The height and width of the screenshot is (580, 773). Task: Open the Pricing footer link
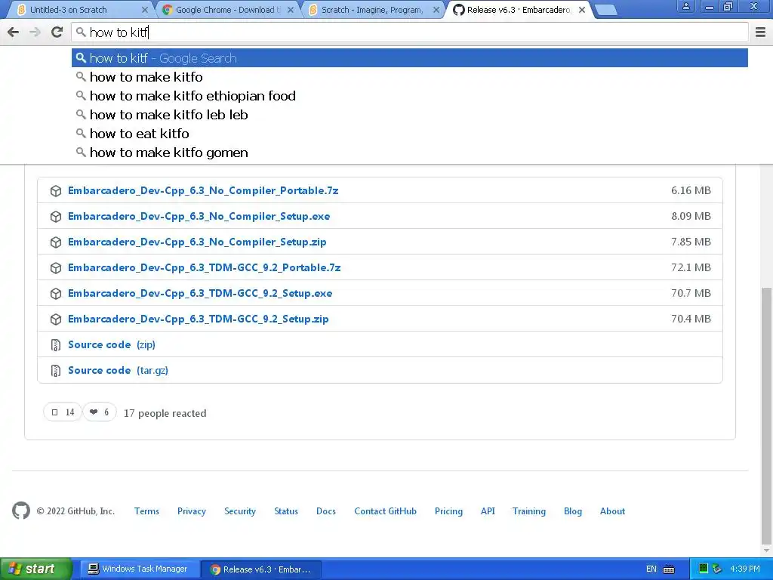click(448, 511)
